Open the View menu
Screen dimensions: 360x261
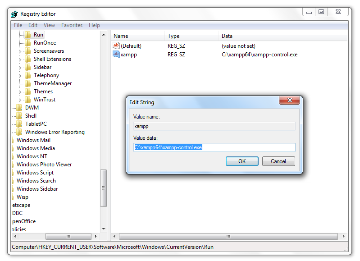[50, 25]
